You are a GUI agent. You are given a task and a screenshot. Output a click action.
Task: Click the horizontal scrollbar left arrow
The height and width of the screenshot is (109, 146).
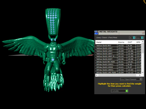(x=97, y=75)
